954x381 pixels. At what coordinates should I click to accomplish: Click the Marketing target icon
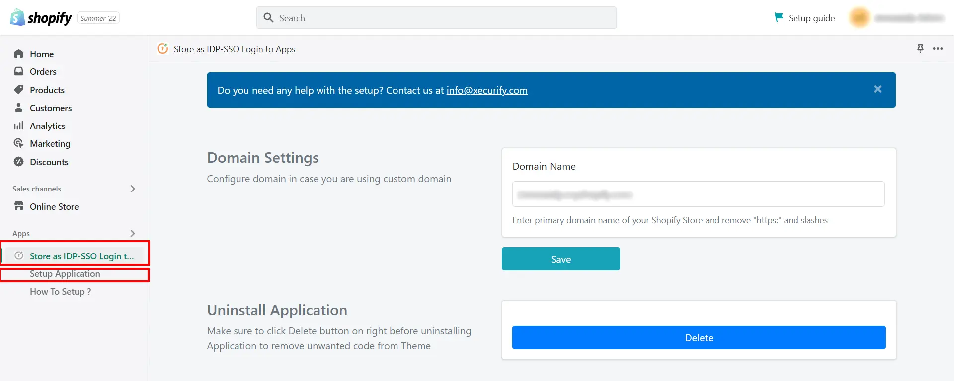pos(19,143)
